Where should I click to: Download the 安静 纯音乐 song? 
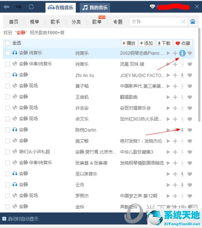[x=182, y=53]
